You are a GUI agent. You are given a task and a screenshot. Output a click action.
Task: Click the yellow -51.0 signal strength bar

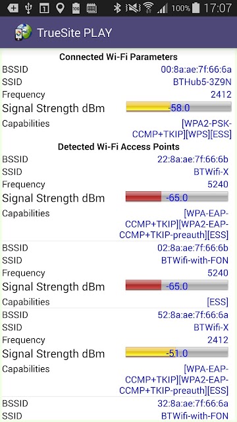(177, 352)
